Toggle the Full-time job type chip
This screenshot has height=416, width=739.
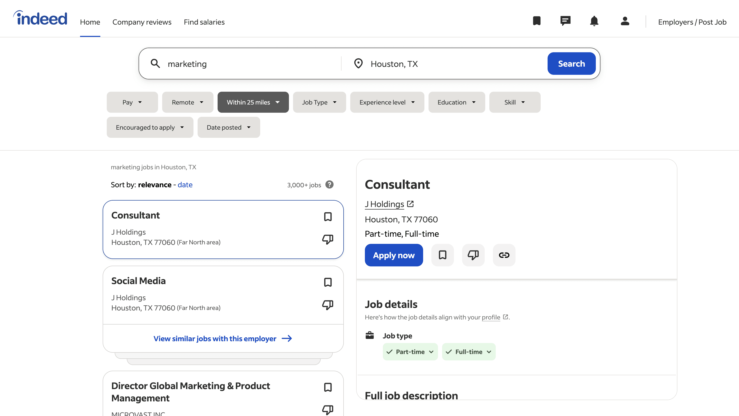[469, 352]
